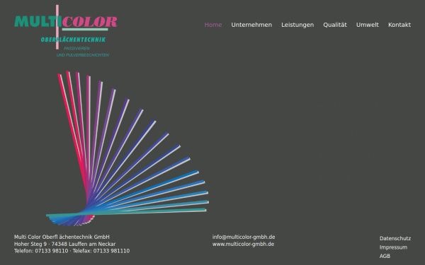Visit the www.multicolor-gmbh.de link
Screen dimensions: 425x265
click(243, 244)
